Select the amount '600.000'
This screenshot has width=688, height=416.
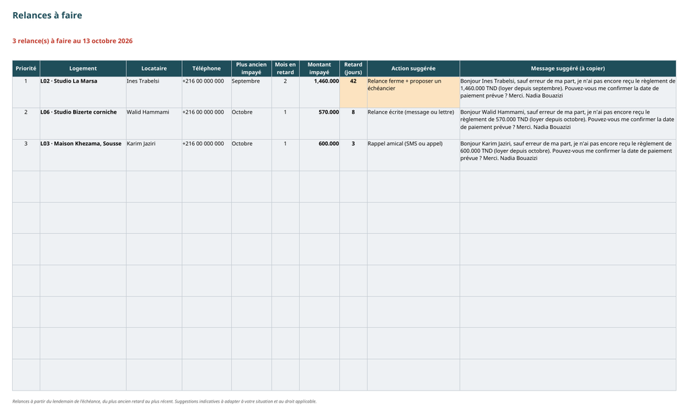pos(319,155)
